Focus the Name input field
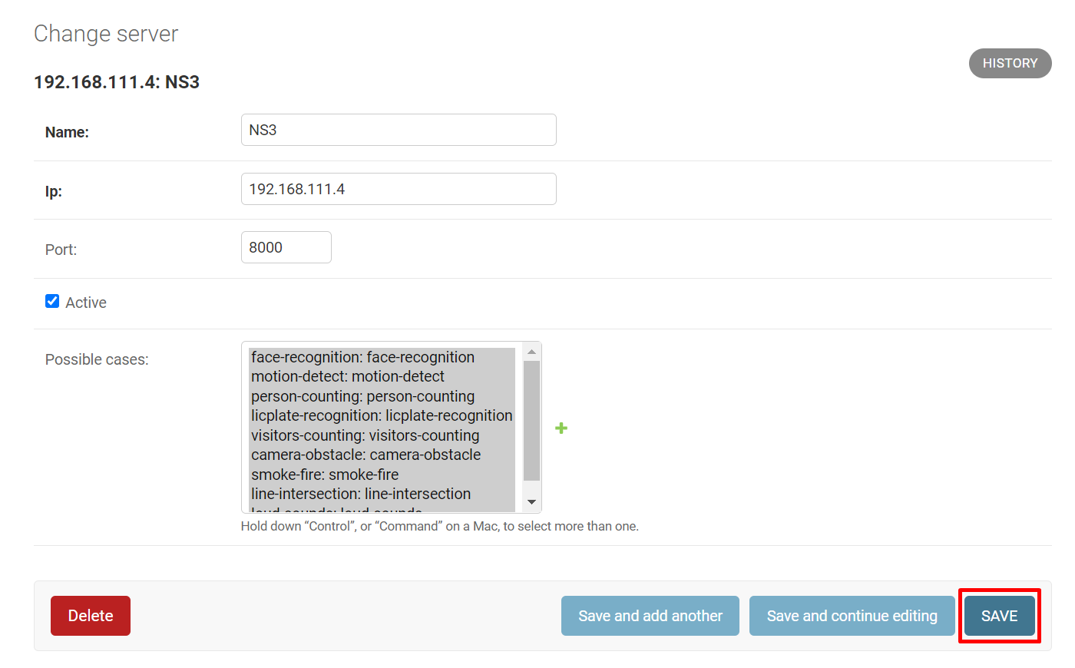Viewport: 1075px width, 668px height. click(399, 130)
